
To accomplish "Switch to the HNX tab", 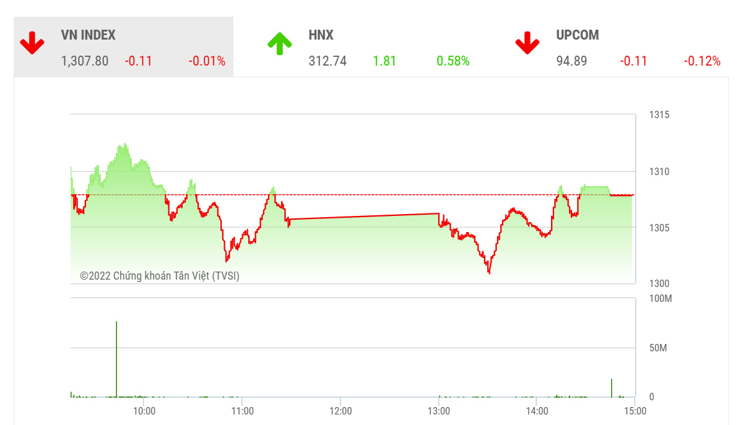I will pyautogui.click(x=371, y=46).
